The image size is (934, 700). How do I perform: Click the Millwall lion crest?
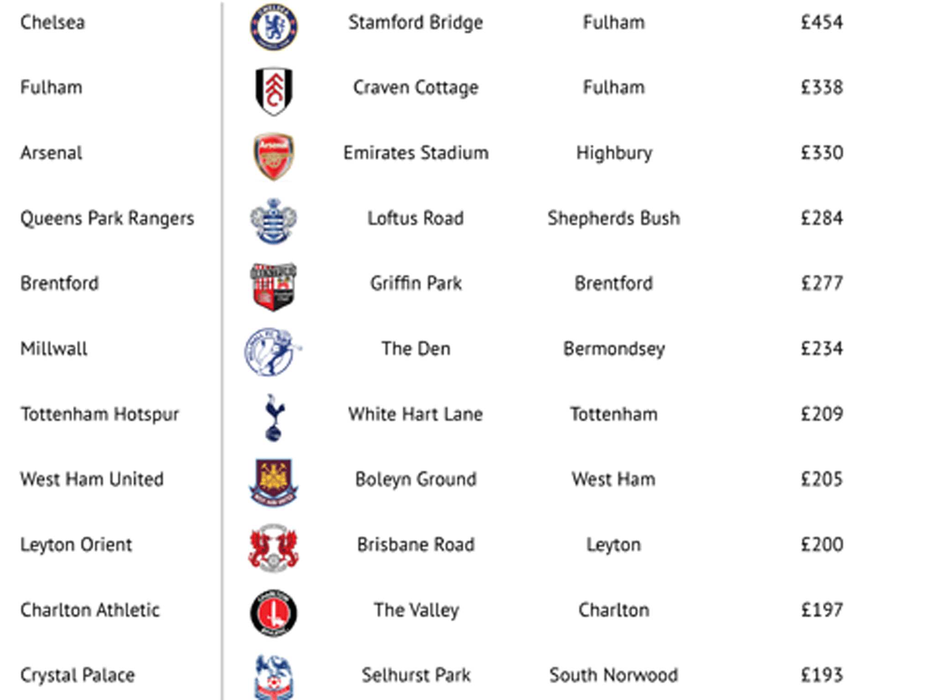coord(272,352)
